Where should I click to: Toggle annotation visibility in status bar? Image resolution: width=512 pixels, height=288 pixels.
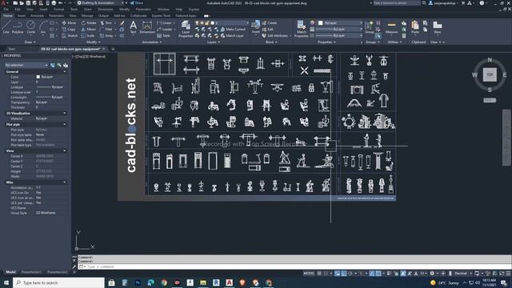[x=403, y=274]
